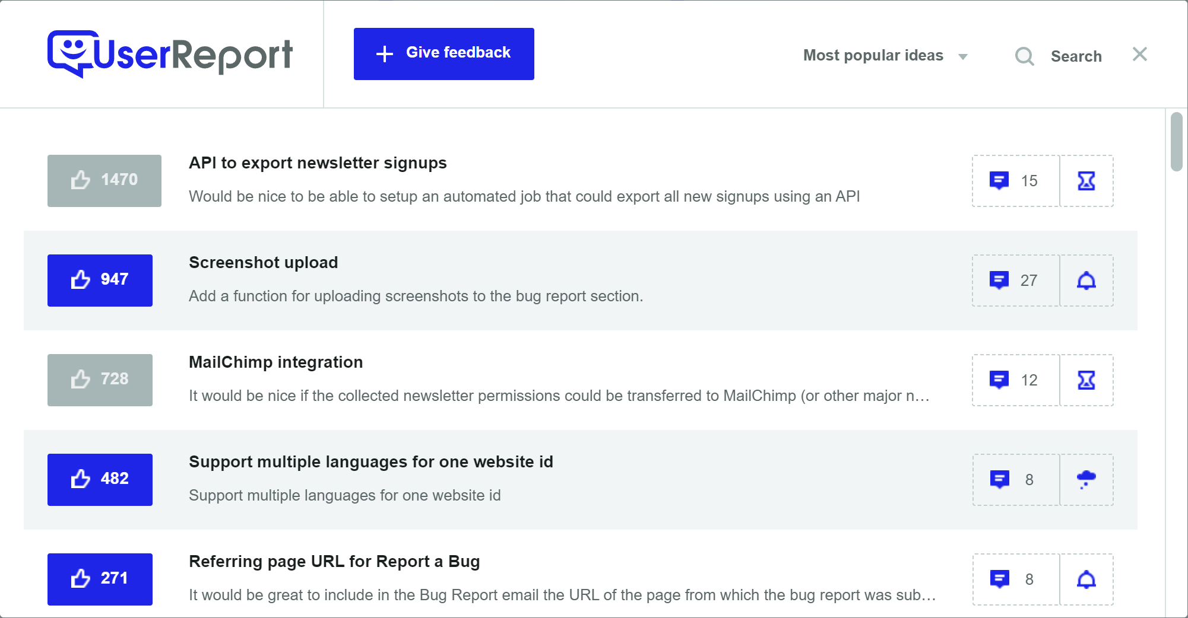Dismiss the widget with the X close icon
The height and width of the screenshot is (618, 1188).
[x=1140, y=54]
